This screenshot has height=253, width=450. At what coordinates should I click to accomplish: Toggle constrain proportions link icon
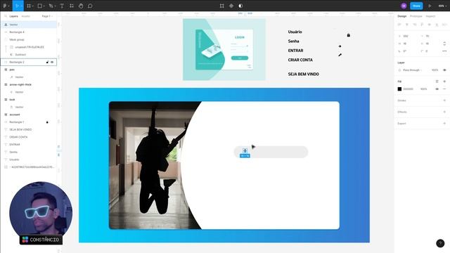click(444, 44)
